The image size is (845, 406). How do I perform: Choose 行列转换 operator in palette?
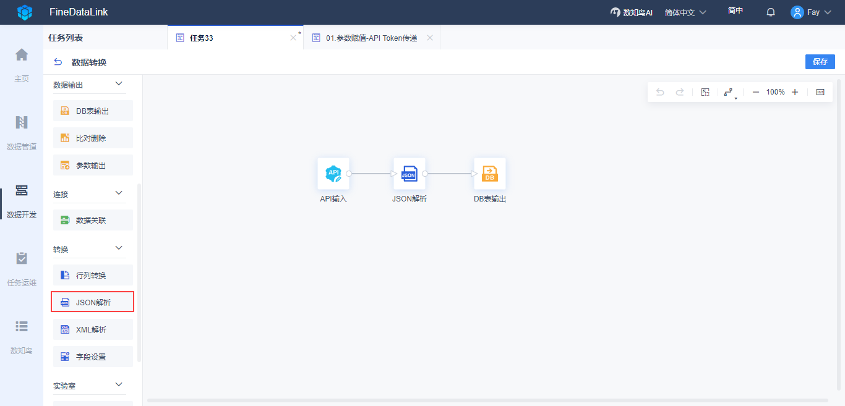point(93,275)
